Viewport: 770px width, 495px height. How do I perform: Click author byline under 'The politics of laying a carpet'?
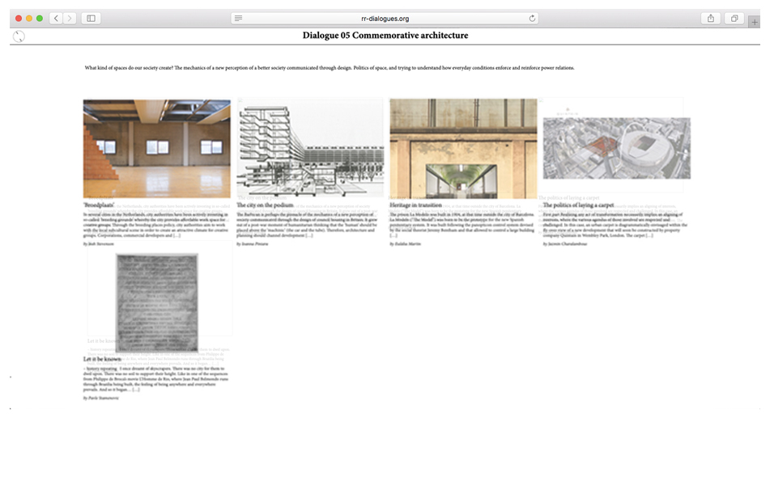pyautogui.click(x=565, y=243)
